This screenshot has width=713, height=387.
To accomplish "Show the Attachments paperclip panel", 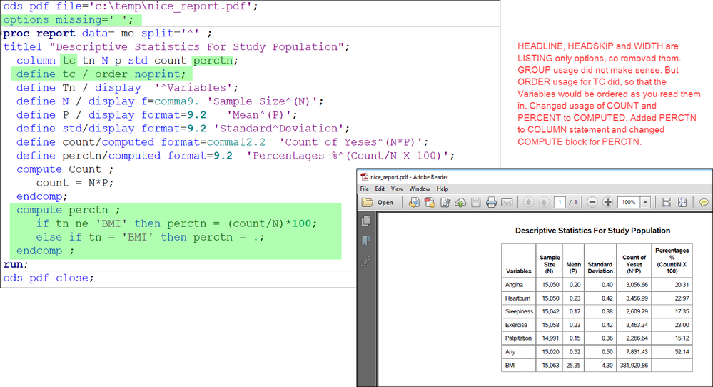I will pos(366,261).
